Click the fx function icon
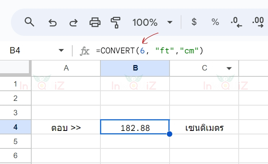The width and height of the screenshot is (268, 164). tap(84, 51)
